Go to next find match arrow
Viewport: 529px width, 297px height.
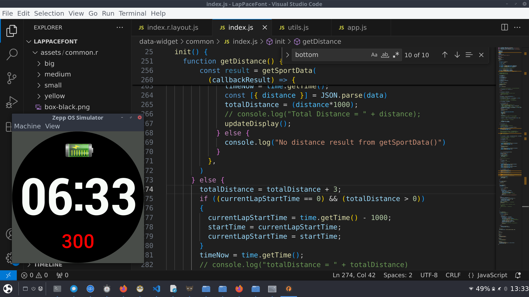click(x=457, y=55)
